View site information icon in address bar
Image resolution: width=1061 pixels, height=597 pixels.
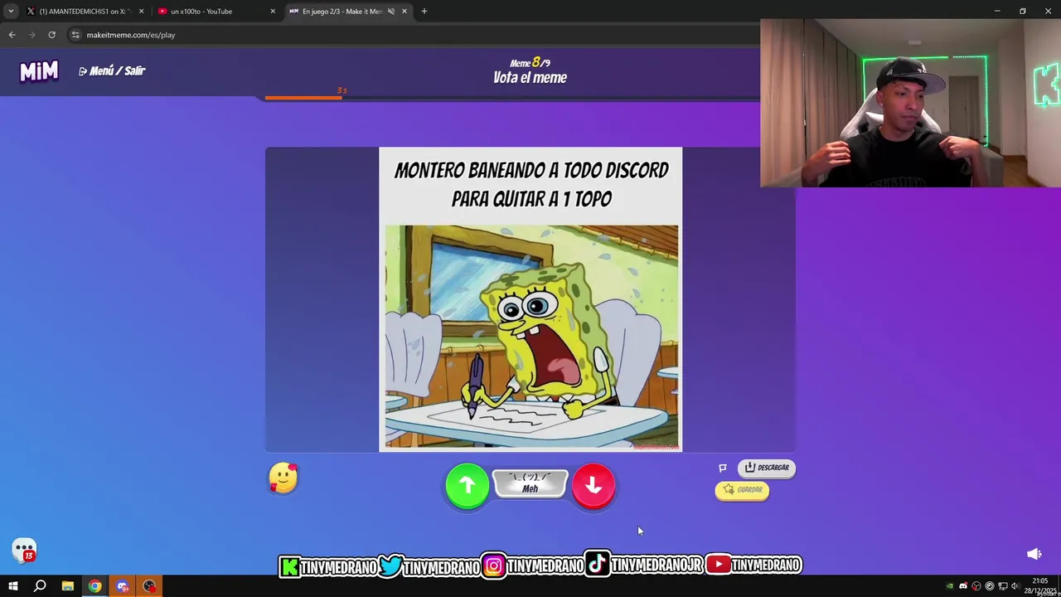point(75,35)
